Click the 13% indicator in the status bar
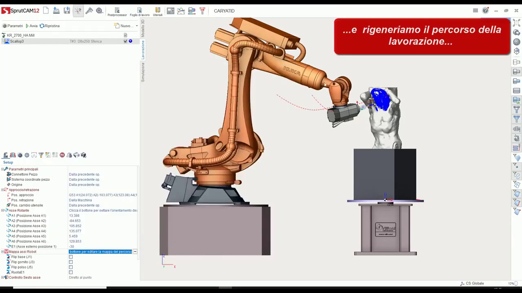This screenshot has height=293, width=522. click(x=512, y=283)
